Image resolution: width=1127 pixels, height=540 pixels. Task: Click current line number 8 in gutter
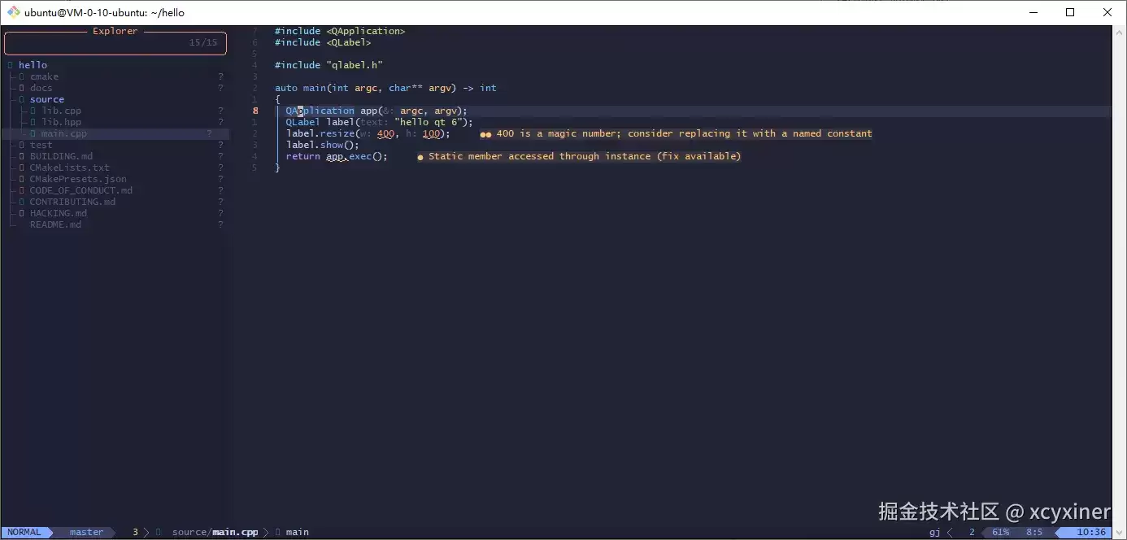point(255,111)
